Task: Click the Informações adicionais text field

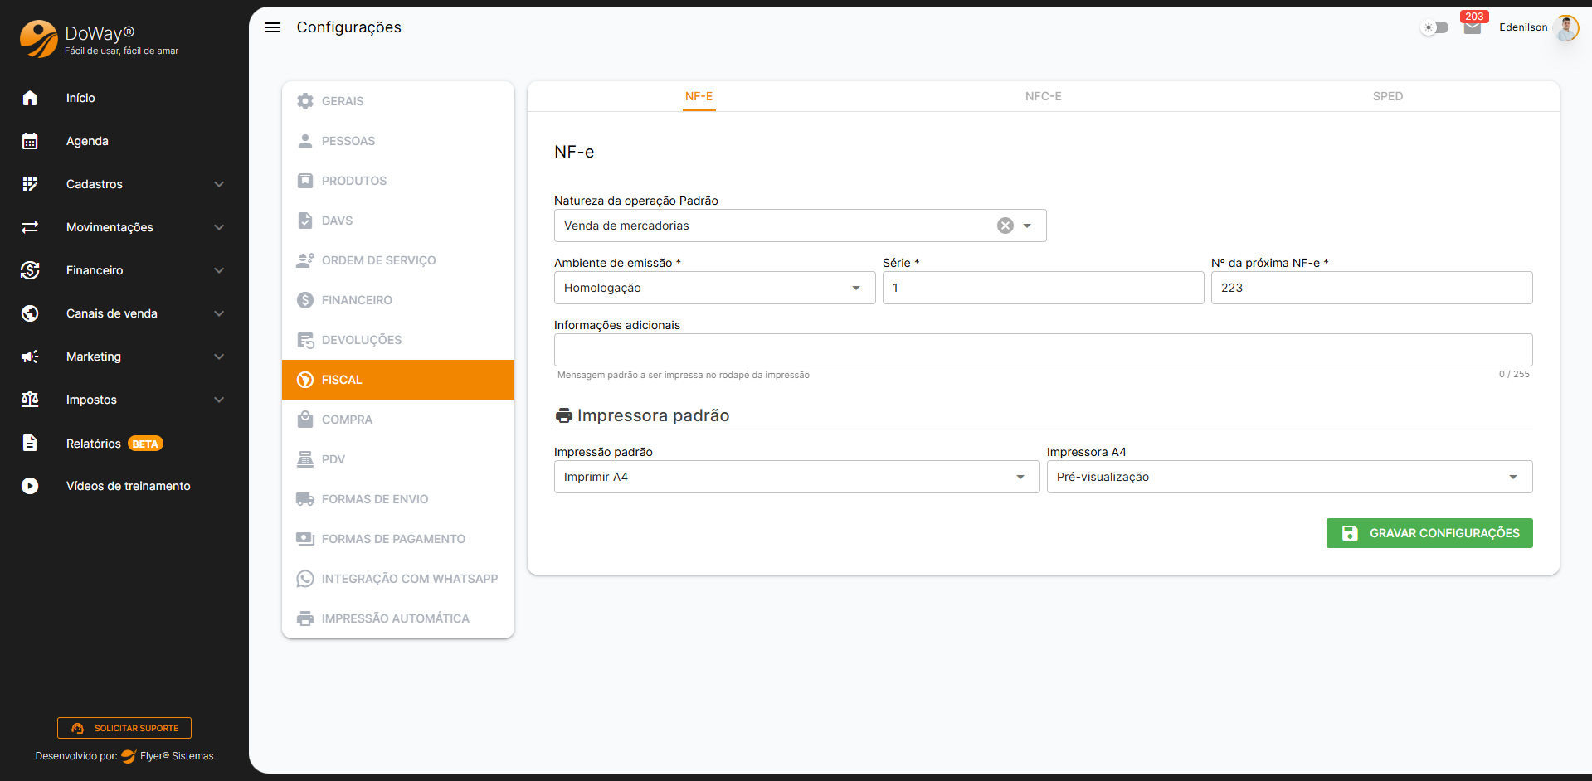Action: [x=1042, y=350]
